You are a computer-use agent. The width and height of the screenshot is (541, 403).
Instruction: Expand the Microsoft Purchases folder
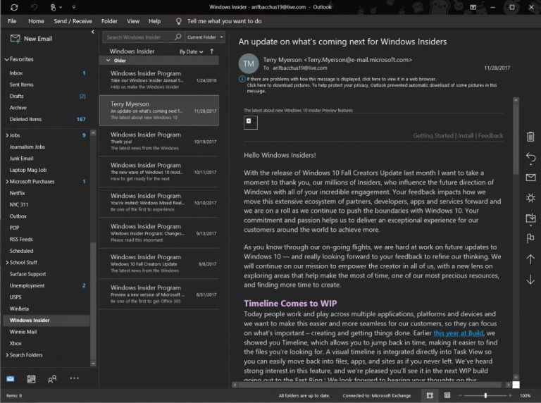(x=7, y=182)
